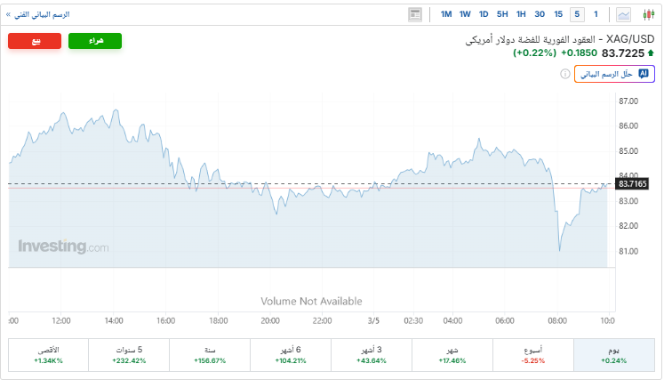The width and height of the screenshot is (672, 380).
Task: Click the news panel icon in toolbar
Action: pyautogui.click(x=415, y=14)
